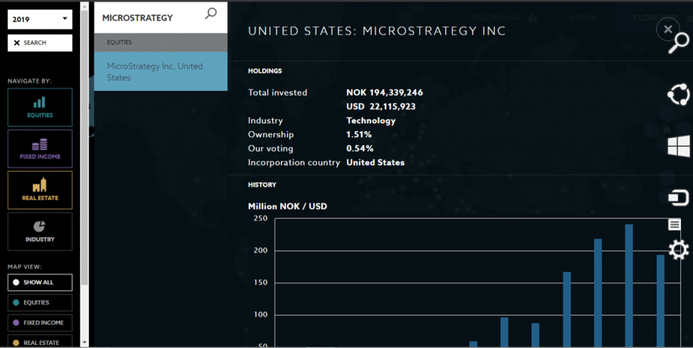Open the Share charm icon
Viewport: 693px width, 348px height.
click(678, 95)
